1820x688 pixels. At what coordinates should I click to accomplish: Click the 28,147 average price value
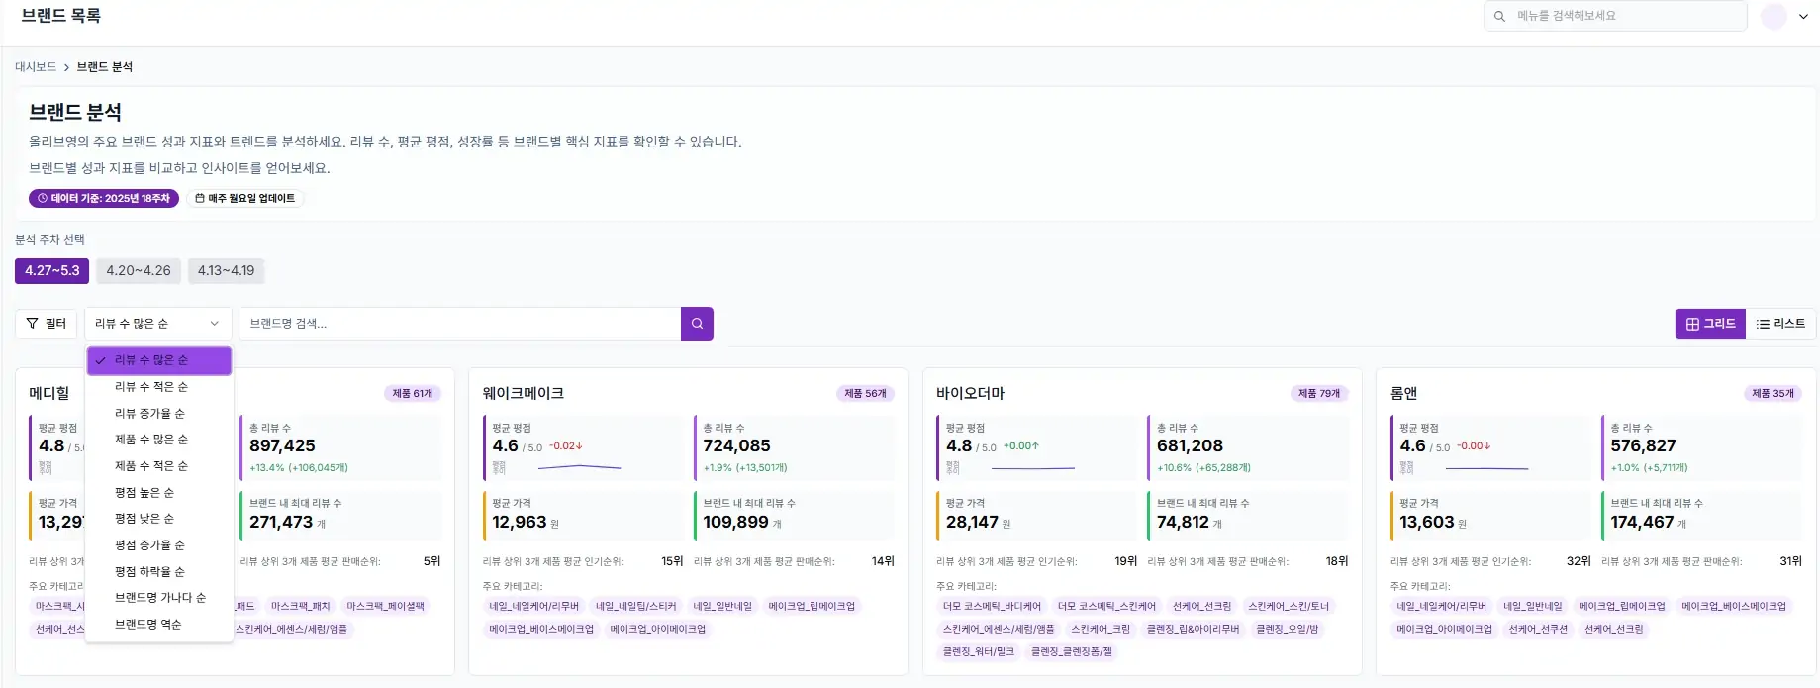click(x=972, y=522)
